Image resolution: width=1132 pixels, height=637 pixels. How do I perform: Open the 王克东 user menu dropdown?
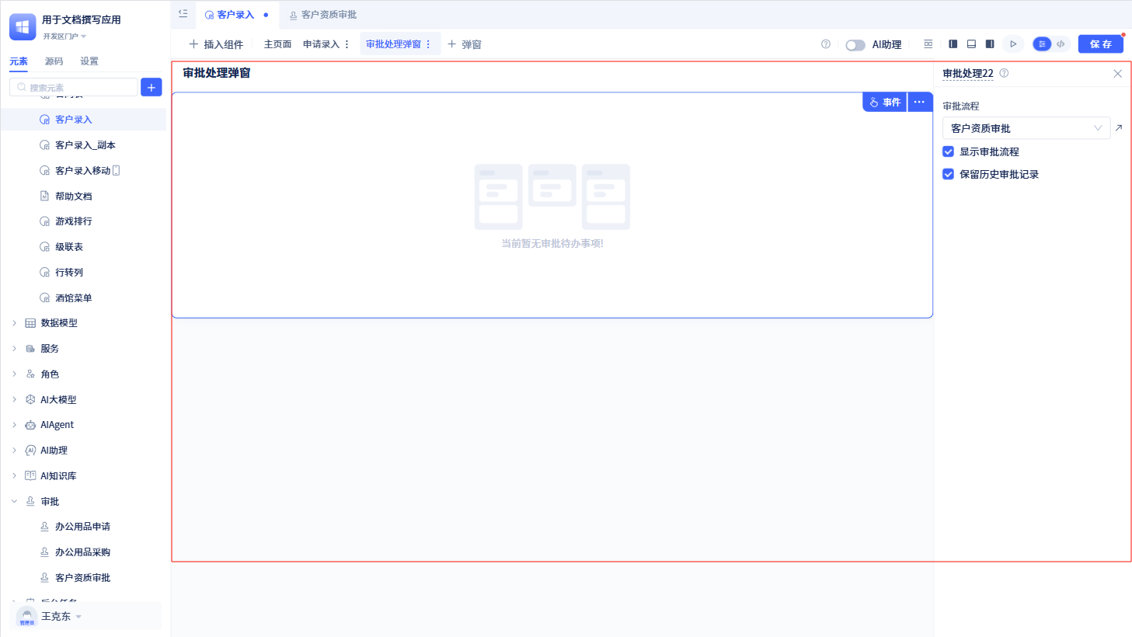[x=61, y=617]
